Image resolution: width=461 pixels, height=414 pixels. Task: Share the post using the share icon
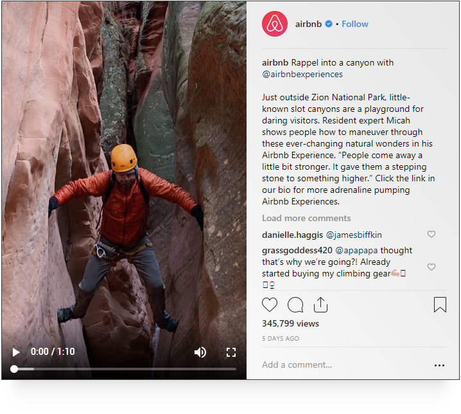[x=320, y=305]
